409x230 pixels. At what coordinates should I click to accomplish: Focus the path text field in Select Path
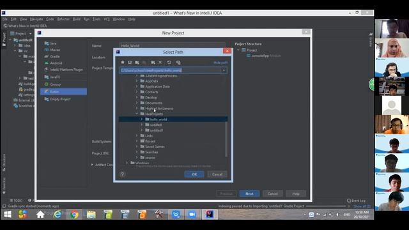click(170, 70)
